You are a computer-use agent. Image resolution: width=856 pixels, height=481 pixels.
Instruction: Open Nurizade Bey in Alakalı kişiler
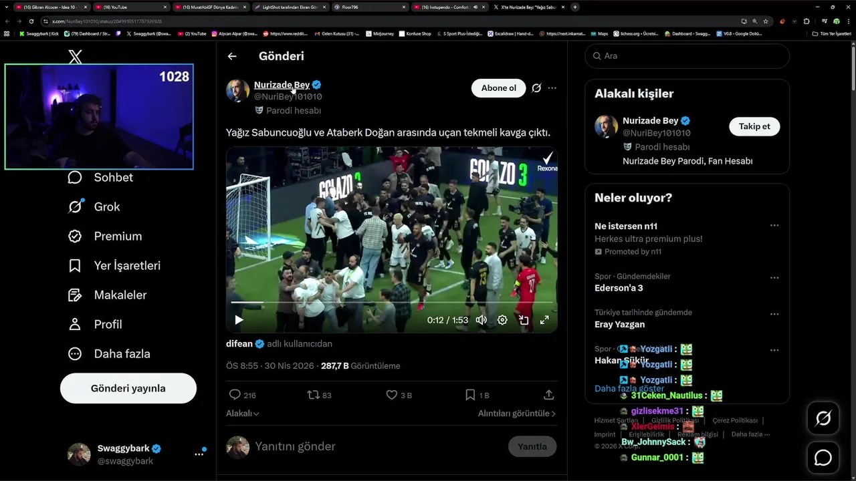point(651,121)
